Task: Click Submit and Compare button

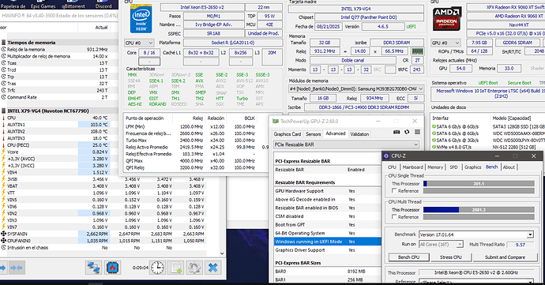Action: [x=505, y=257]
